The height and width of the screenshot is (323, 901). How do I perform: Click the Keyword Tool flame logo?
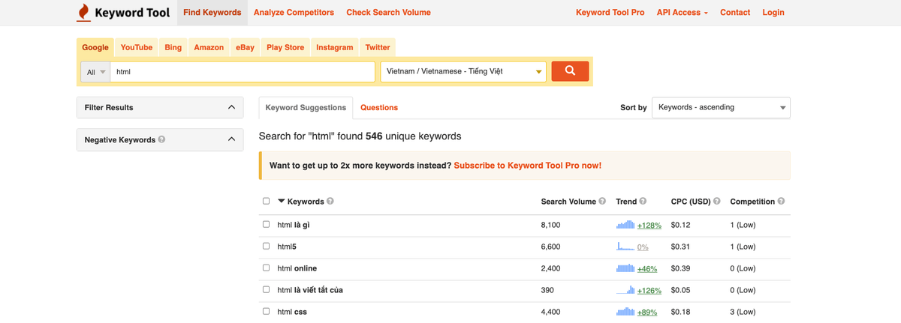click(83, 13)
